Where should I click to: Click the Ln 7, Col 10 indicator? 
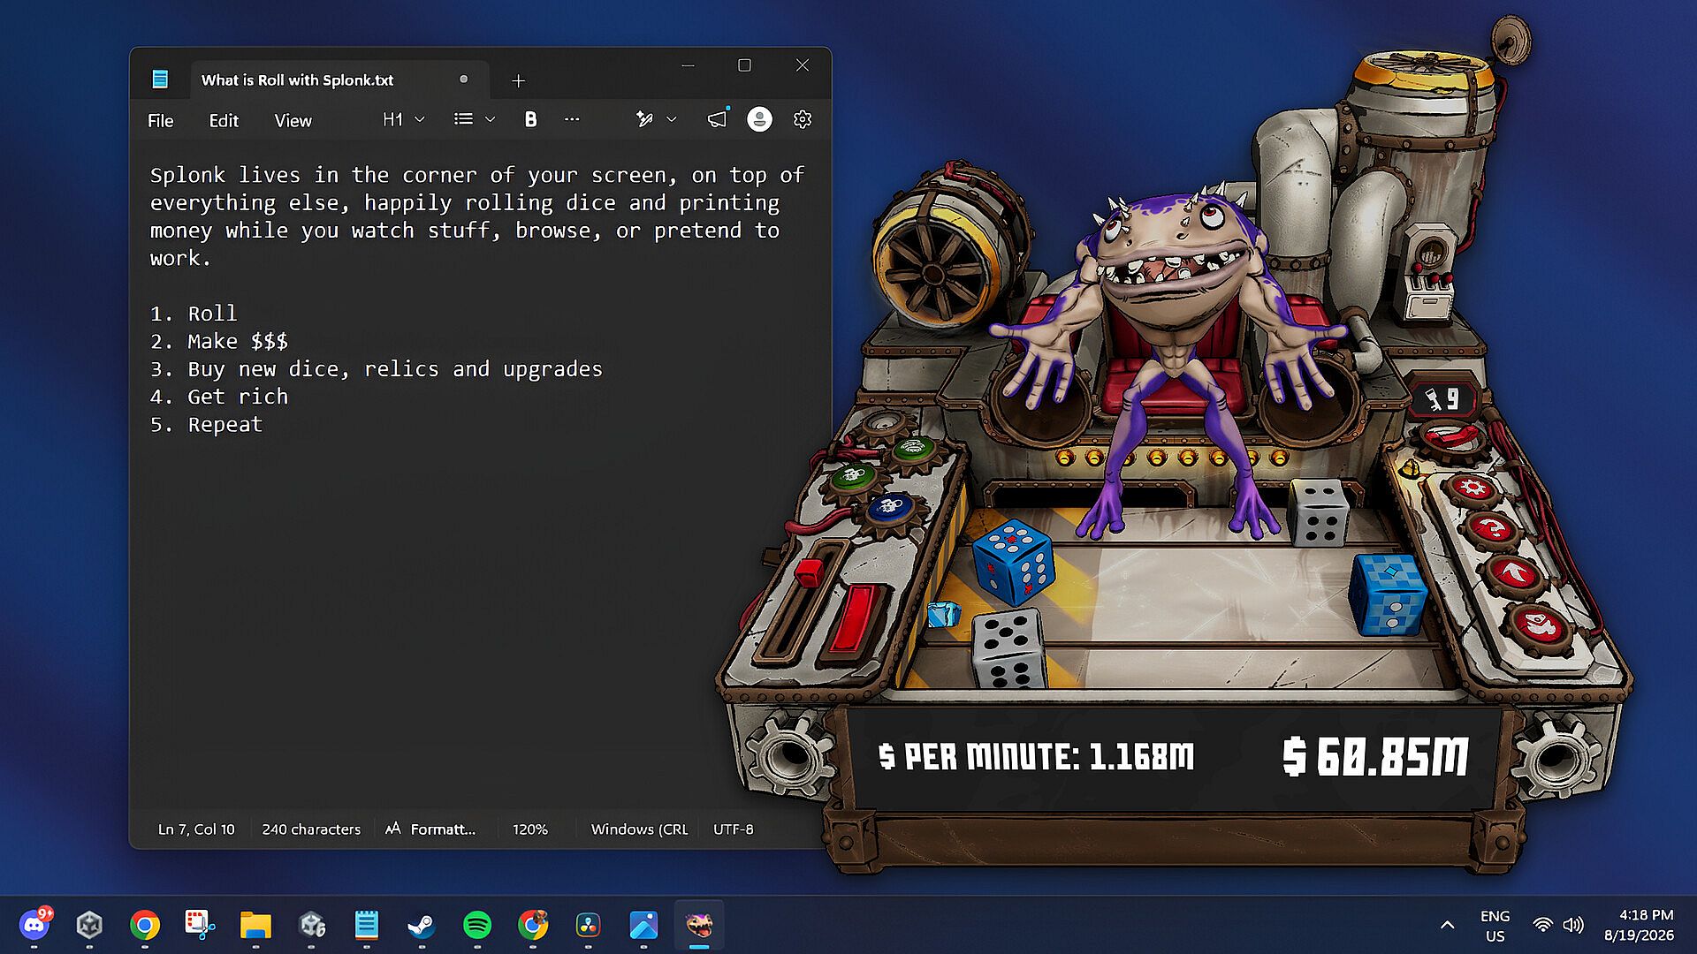click(x=196, y=829)
